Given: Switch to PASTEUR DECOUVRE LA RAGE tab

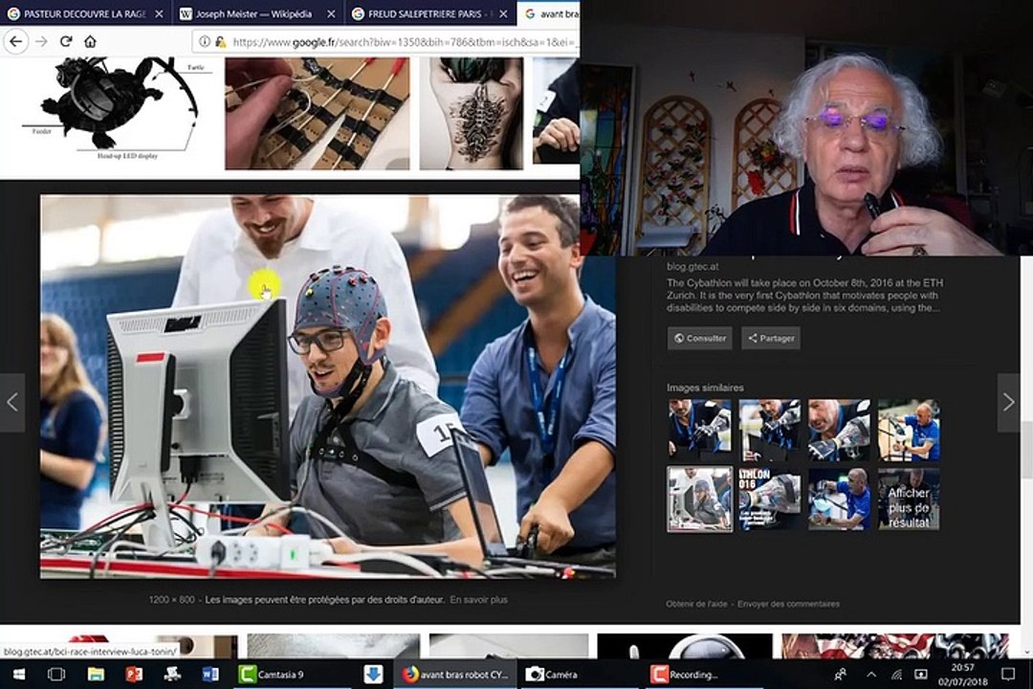Looking at the screenshot, I should tap(86, 13).
